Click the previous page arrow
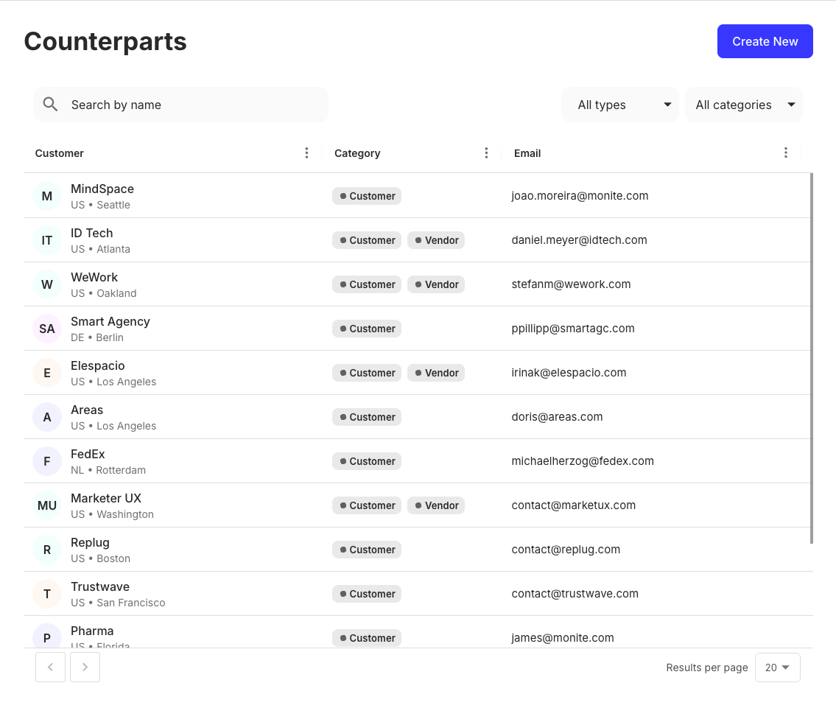Image resolution: width=836 pixels, height=708 pixels. (x=50, y=667)
